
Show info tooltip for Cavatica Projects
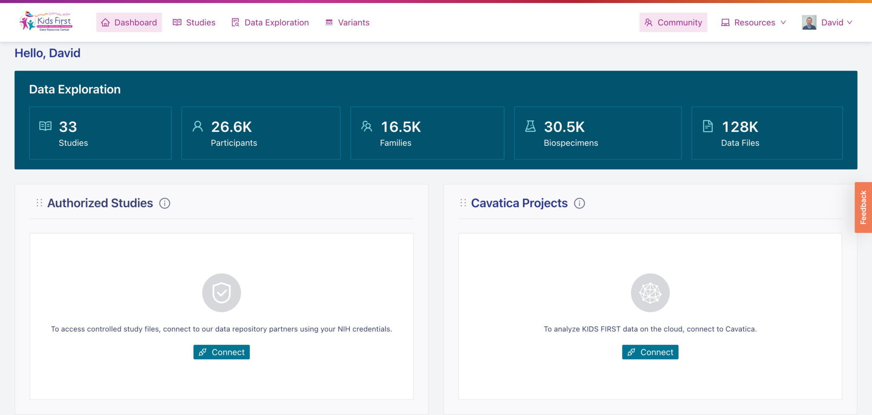point(579,204)
